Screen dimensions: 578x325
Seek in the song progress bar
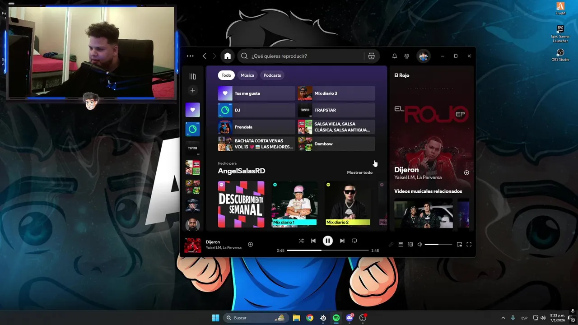pyautogui.click(x=328, y=251)
